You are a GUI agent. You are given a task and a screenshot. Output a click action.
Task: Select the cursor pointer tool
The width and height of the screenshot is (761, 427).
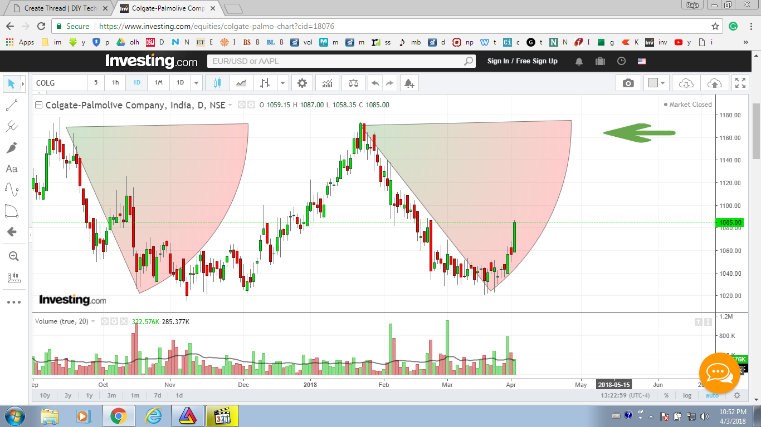(x=11, y=84)
